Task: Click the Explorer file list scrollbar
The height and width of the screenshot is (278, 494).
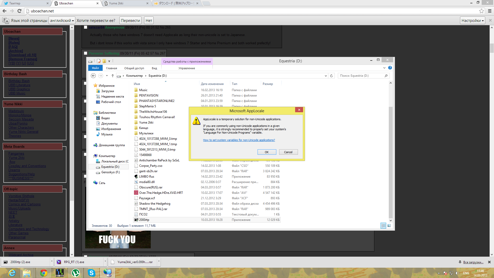Action: (391, 162)
